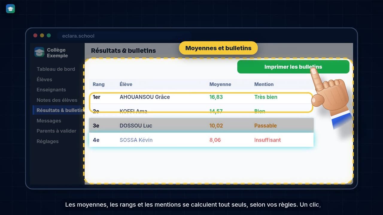Image resolution: width=383 pixels, height=215 pixels.
Task: Click the Très bien mention
Action: pos(266,97)
